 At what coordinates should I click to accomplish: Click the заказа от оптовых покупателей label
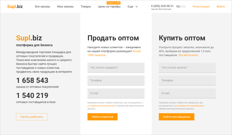(x=37, y=87)
